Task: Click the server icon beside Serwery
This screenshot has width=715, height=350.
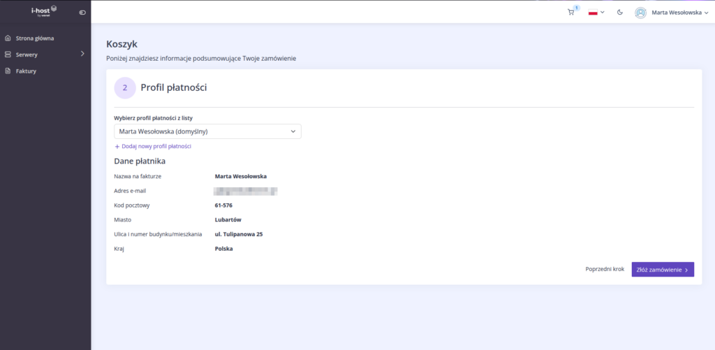Action: [x=8, y=54]
